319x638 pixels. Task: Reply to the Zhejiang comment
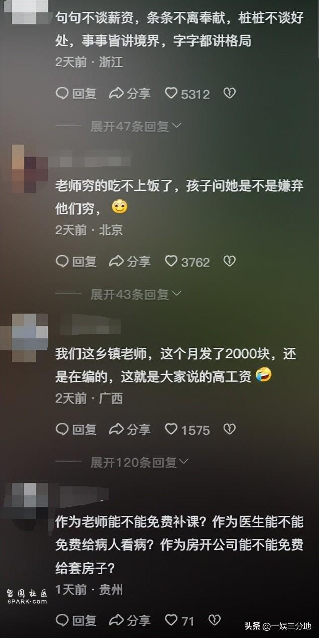76,93
